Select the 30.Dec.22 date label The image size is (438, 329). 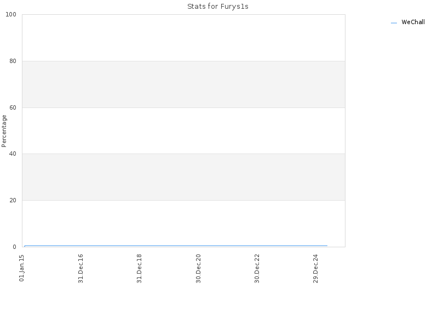[257, 269]
